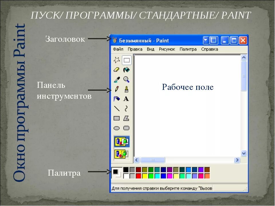Click the resize grip in status bar corner
This screenshot has height=206, width=275.
(245, 189)
